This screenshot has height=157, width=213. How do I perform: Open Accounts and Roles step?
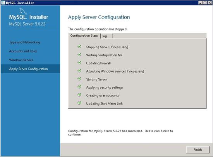pos(23,51)
